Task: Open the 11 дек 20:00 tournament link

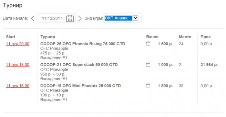Action: point(17,44)
